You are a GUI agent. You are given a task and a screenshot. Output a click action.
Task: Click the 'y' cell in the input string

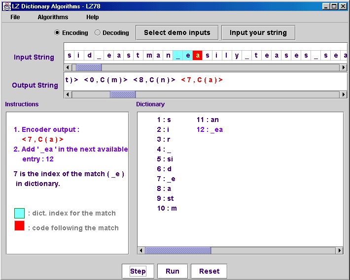coord(237,56)
